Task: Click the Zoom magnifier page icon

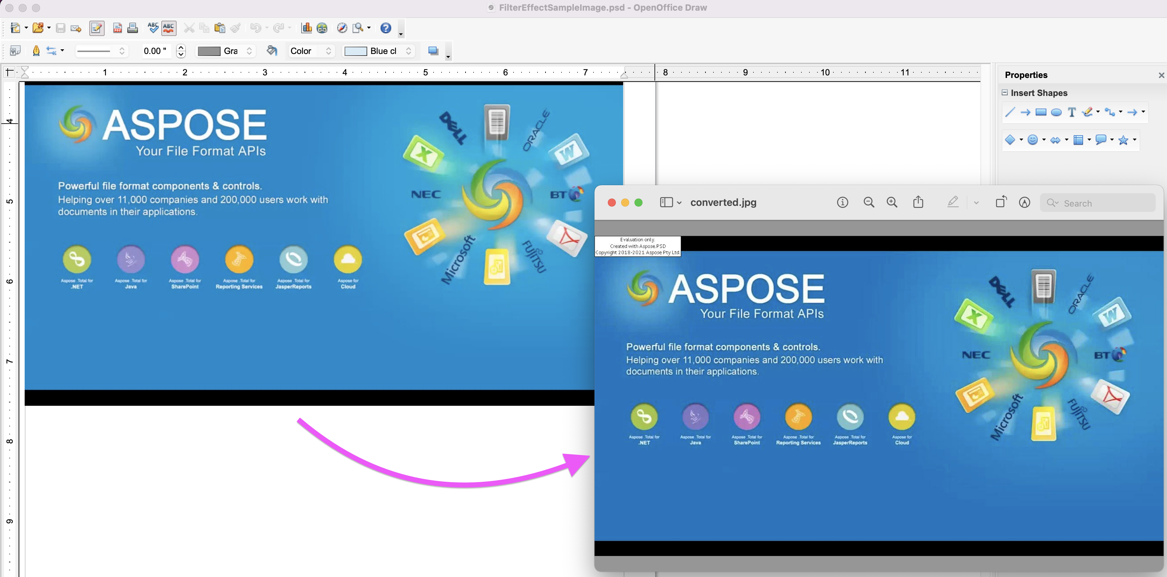Action: coord(358,28)
